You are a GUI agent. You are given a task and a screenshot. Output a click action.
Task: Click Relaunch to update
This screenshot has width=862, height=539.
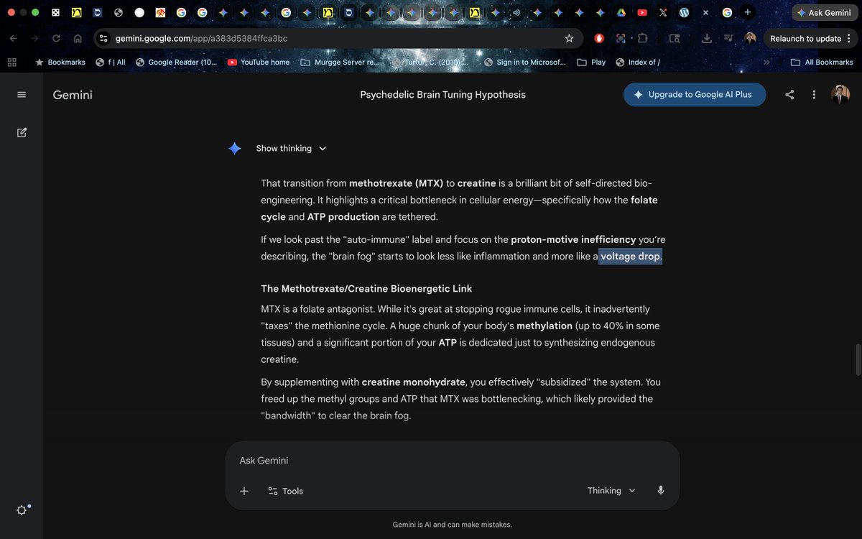coord(805,38)
